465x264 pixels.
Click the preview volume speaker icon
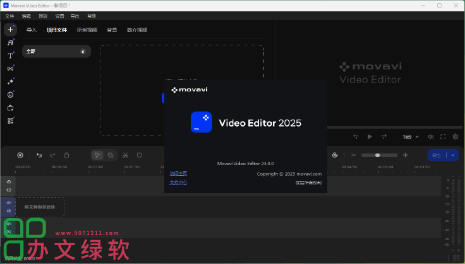(431, 137)
